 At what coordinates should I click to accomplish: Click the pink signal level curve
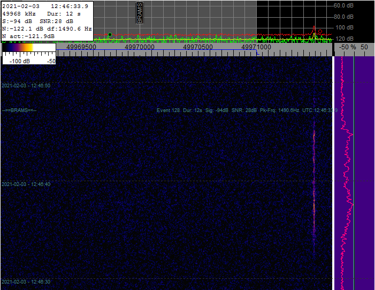(346, 173)
